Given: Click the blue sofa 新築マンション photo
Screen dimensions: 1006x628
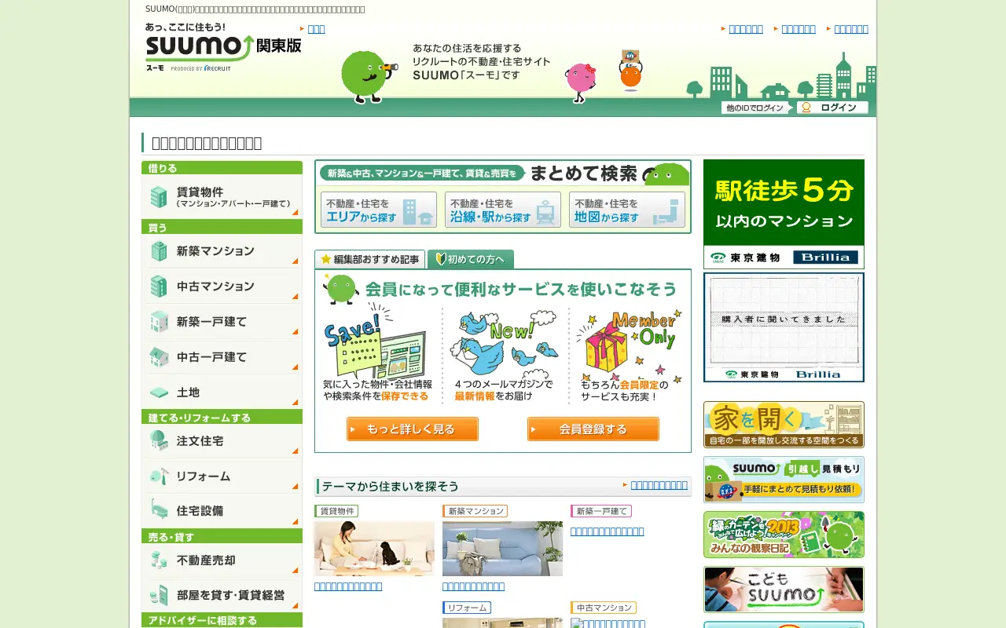Looking at the screenshot, I should [x=502, y=549].
